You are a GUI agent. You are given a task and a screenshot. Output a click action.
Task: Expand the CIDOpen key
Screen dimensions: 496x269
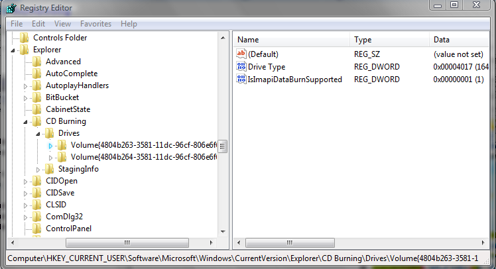[25, 182]
